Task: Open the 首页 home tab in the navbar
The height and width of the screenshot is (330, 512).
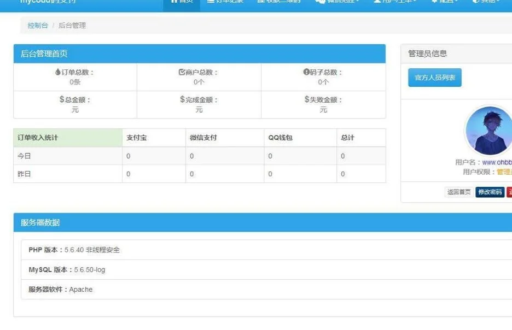Action: (182, 2)
